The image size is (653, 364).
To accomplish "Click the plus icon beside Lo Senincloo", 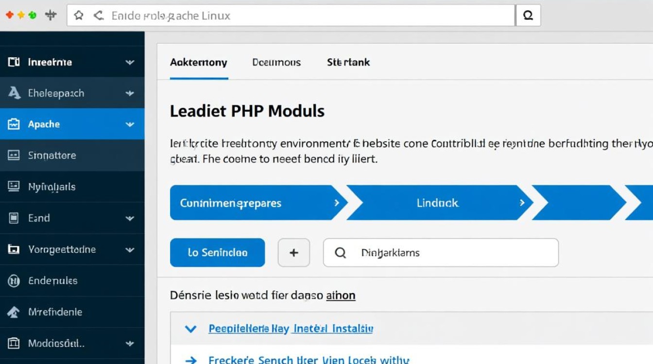I will tap(294, 252).
